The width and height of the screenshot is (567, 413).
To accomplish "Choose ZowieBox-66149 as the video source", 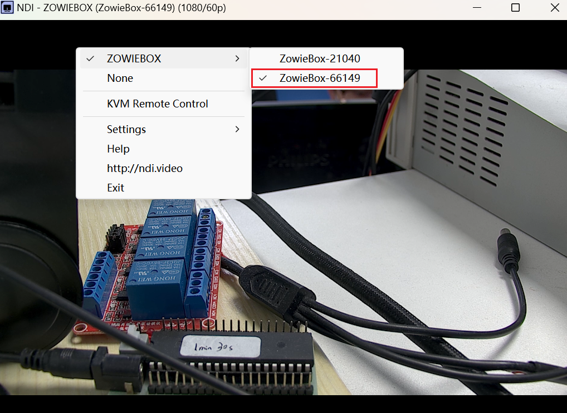I will point(320,78).
